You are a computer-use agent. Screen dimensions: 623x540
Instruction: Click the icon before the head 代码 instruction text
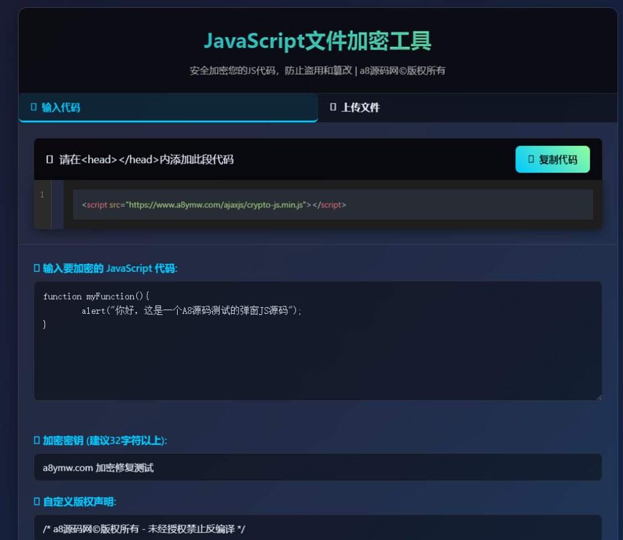(51, 159)
